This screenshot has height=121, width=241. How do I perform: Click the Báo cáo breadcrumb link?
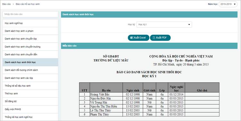click(x=6, y=4)
